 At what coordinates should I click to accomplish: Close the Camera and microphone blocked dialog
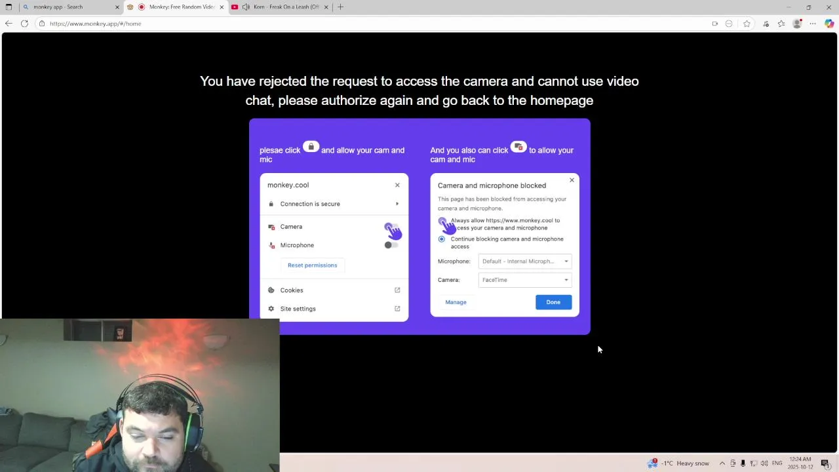tap(572, 180)
